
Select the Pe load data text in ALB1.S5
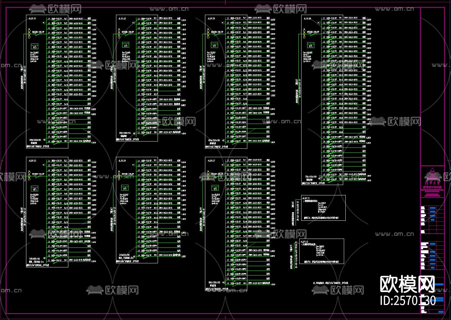pyautogui.click(x=212, y=57)
